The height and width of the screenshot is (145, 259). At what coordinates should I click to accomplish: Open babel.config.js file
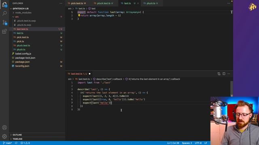(23, 54)
